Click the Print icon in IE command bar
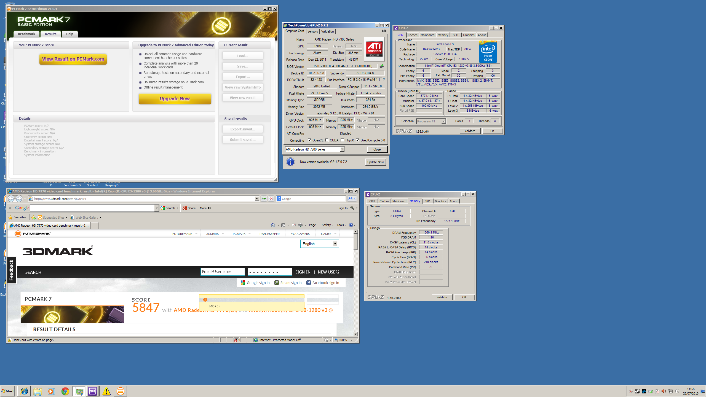The height and width of the screenshot is (397, 706). 300,225
